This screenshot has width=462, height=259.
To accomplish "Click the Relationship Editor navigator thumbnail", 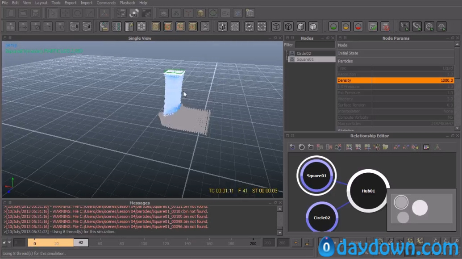I will (x=421, y=210).
